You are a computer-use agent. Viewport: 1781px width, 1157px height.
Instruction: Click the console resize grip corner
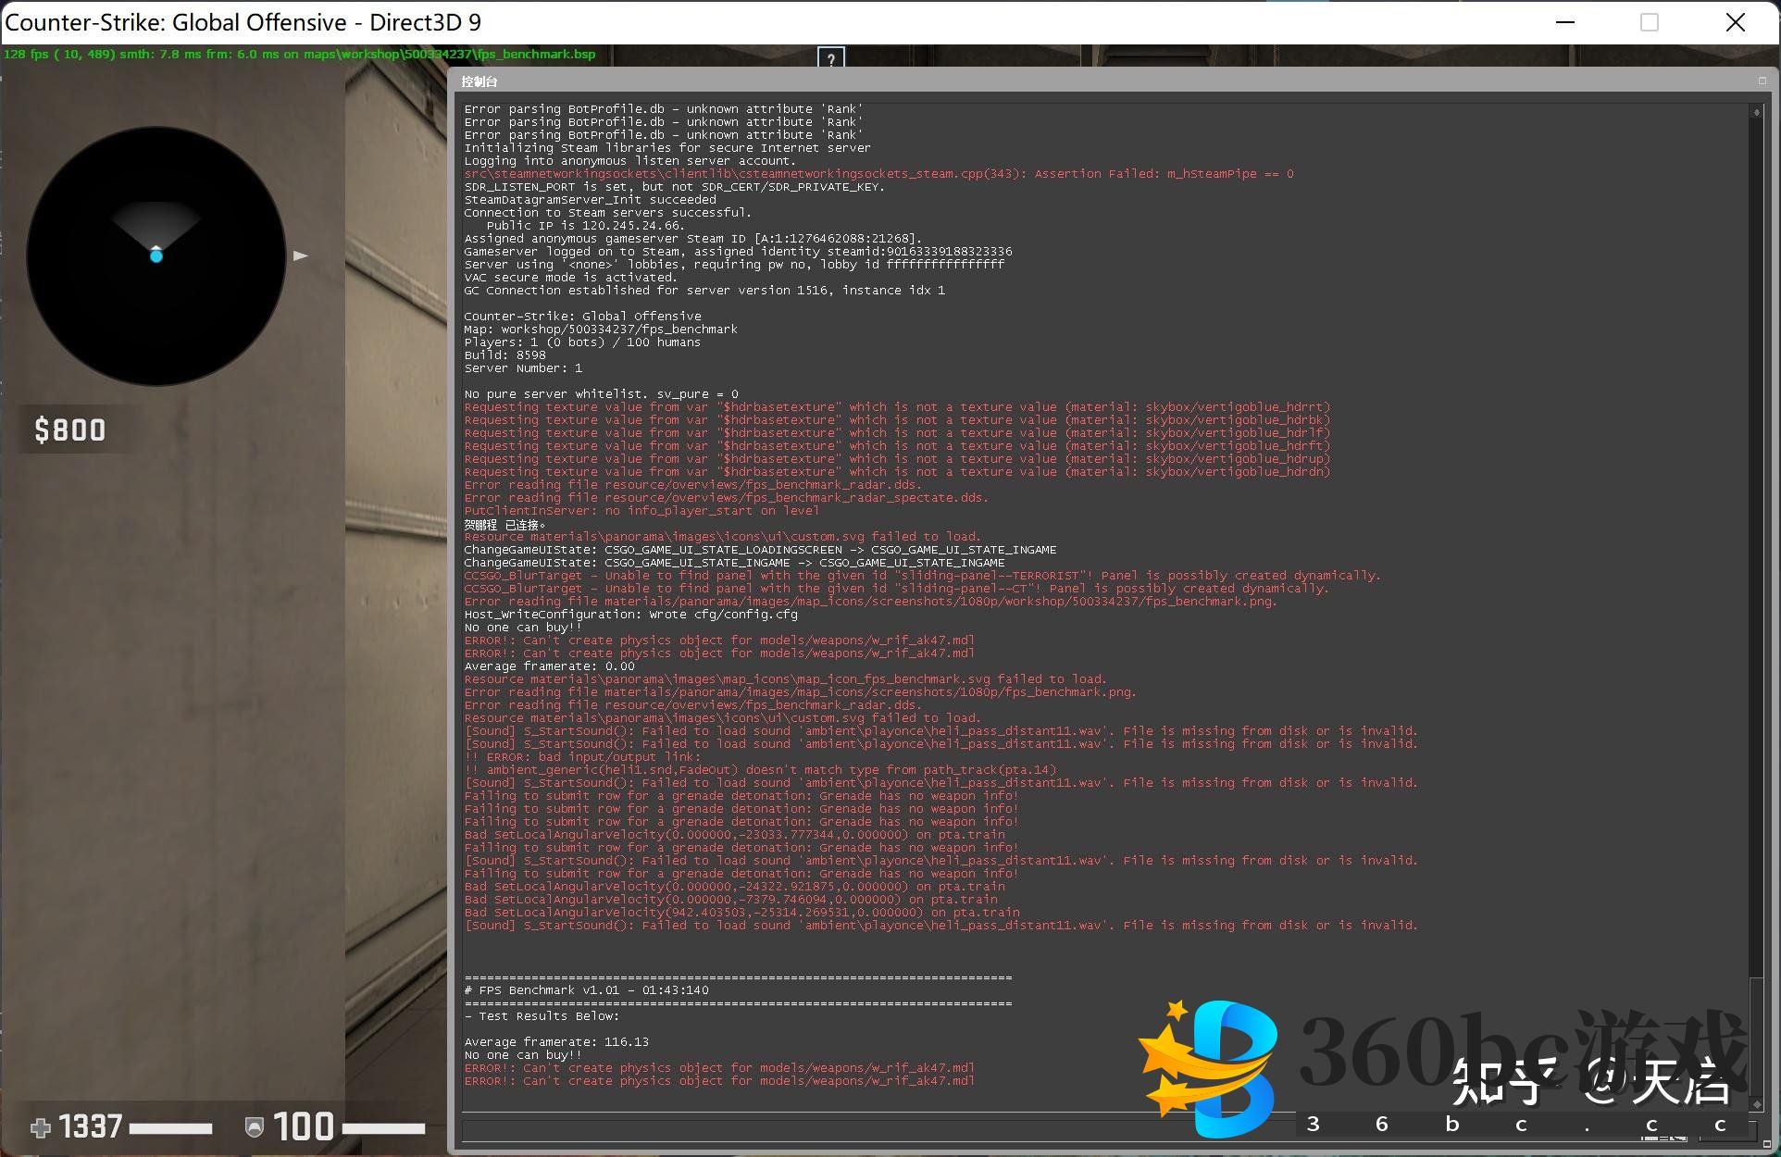pyautogui.click(x=1766, y=1145)
